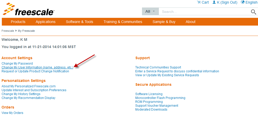Image resolution: width=258 pixels, height=116 pixels.
Task: Open the Software Licensing link
Action: click(149, 94)
